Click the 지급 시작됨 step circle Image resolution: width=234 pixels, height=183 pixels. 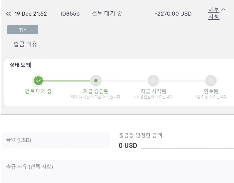(153, 81)
